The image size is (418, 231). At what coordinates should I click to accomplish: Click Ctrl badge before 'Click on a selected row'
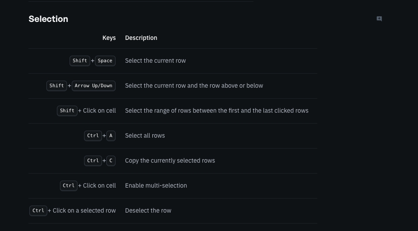click(38, 211)
